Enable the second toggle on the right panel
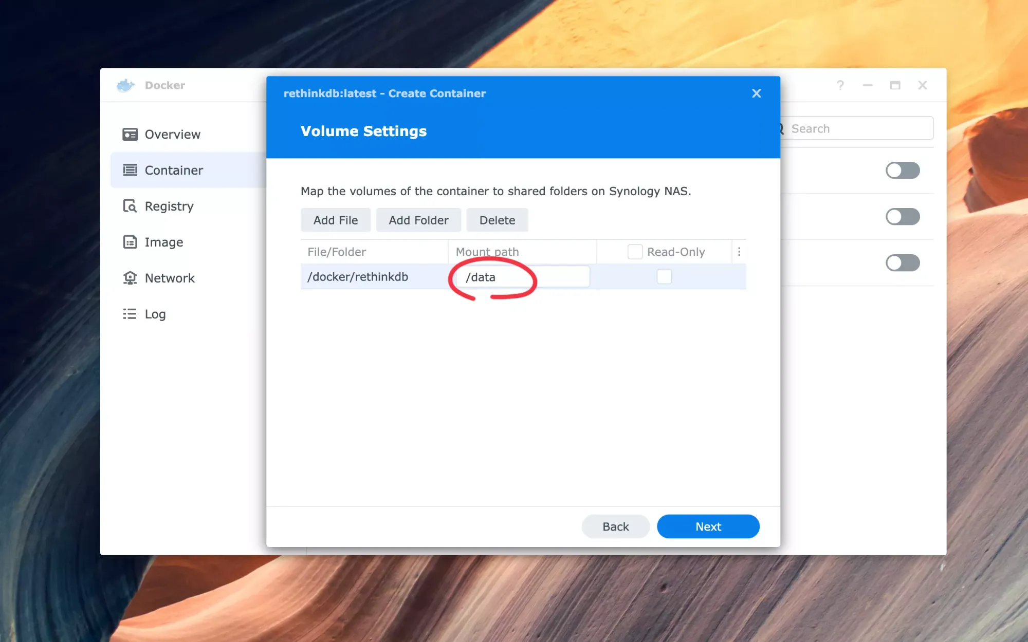The width and height of the screenshot is (1028, 642). pos(903,216)
